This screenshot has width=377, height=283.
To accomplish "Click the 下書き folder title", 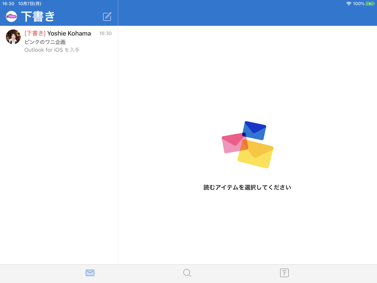I will coord(38,16).
